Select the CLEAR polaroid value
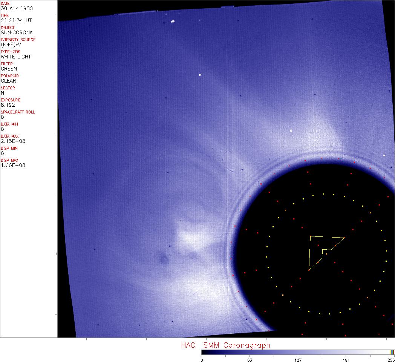Viewport: 395px width, 362px height. (x=8, y=81)
